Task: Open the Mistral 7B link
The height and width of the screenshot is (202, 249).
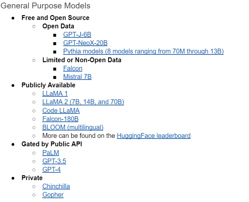Action: [77, 77]
